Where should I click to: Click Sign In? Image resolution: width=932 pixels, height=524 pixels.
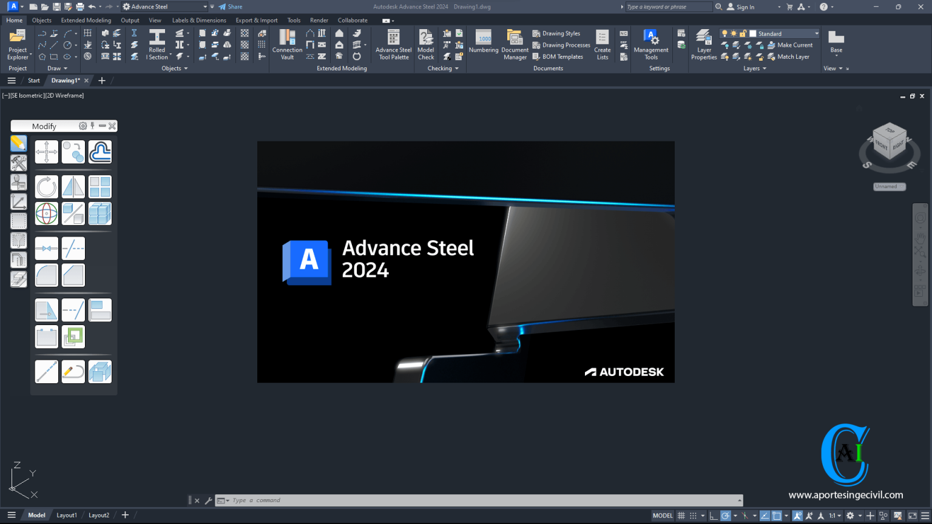(740, 7)
